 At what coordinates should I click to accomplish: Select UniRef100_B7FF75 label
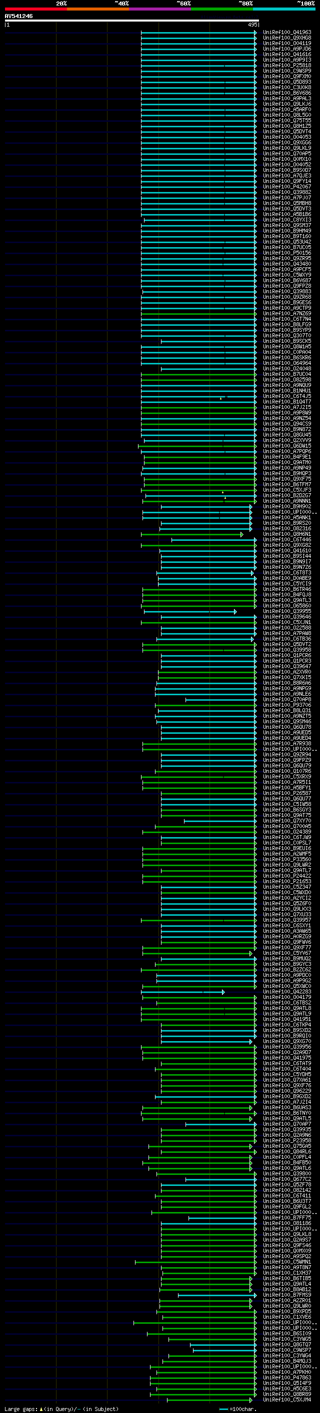[287, 1218]
